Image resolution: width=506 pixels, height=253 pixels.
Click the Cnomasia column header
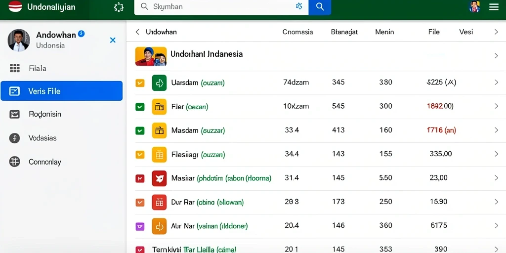coord(297,32)
